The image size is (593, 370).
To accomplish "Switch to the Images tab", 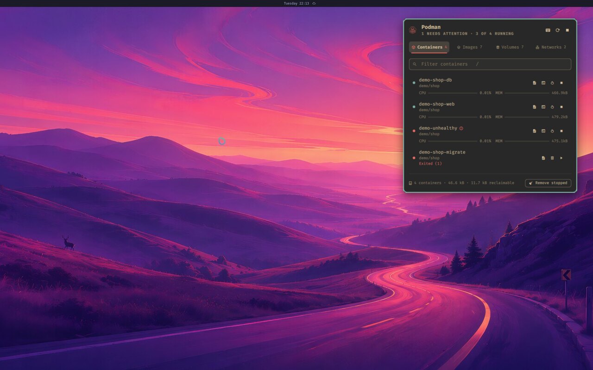I will (469, 47).
